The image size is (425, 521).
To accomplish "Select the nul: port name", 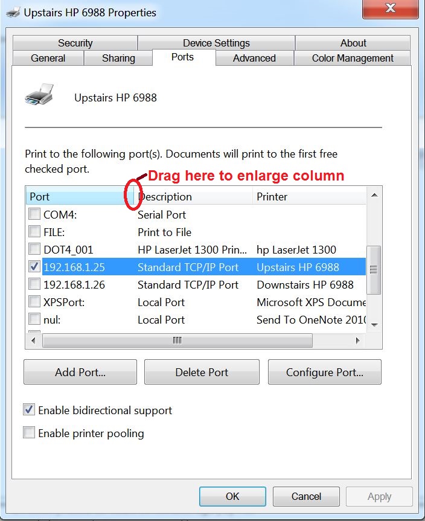I will coord(52,319).
